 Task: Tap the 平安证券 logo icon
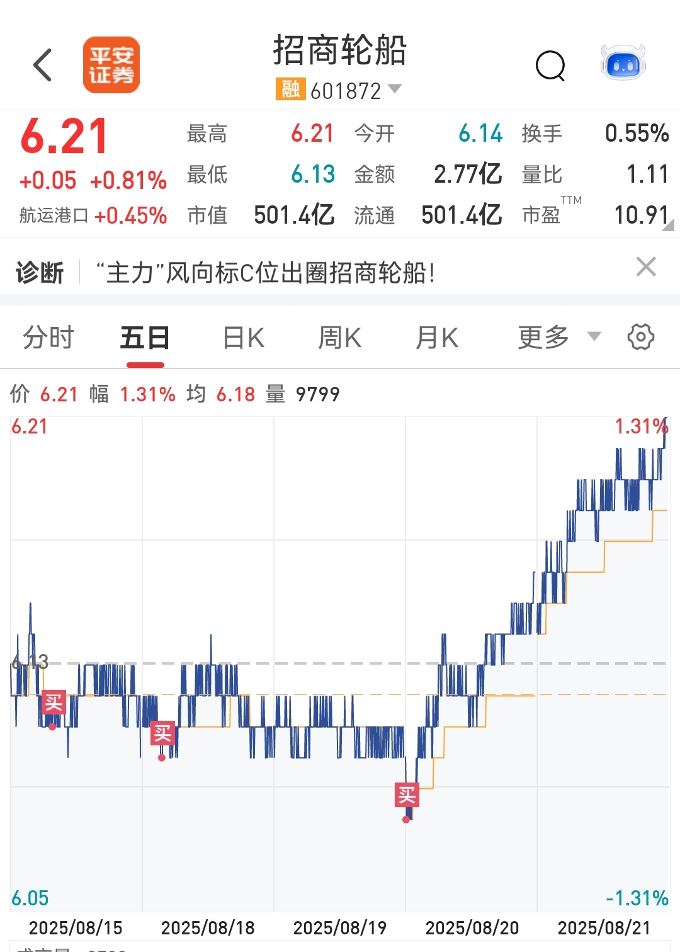tap(111, 65)
